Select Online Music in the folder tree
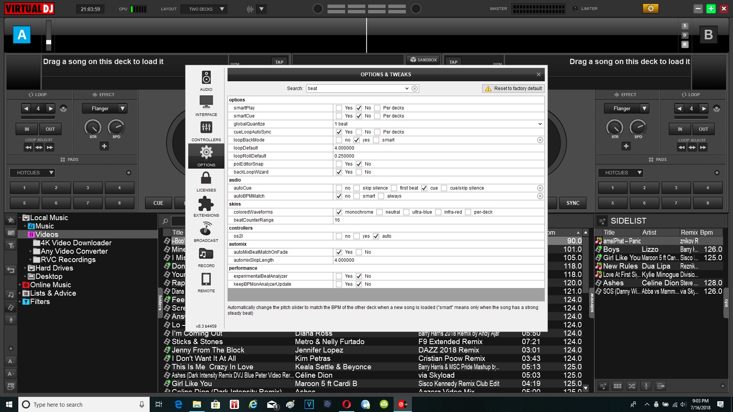This screenshot has height=412, width=733. pyautogui.click(x=50, y=285)
